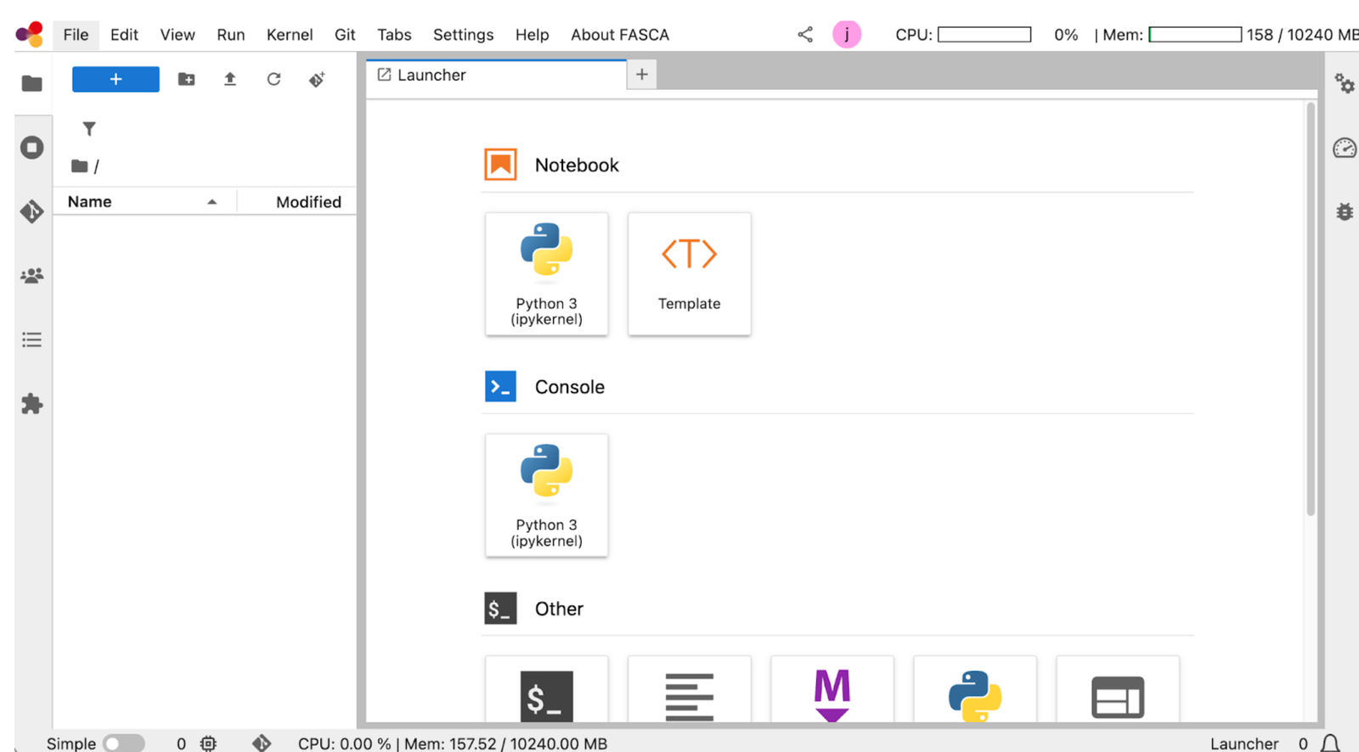Click the CPU usage bar in top bar

984,35
